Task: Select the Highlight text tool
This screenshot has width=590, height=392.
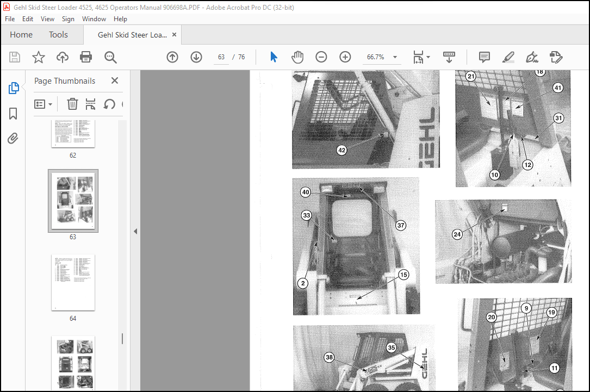Action: 508,57
